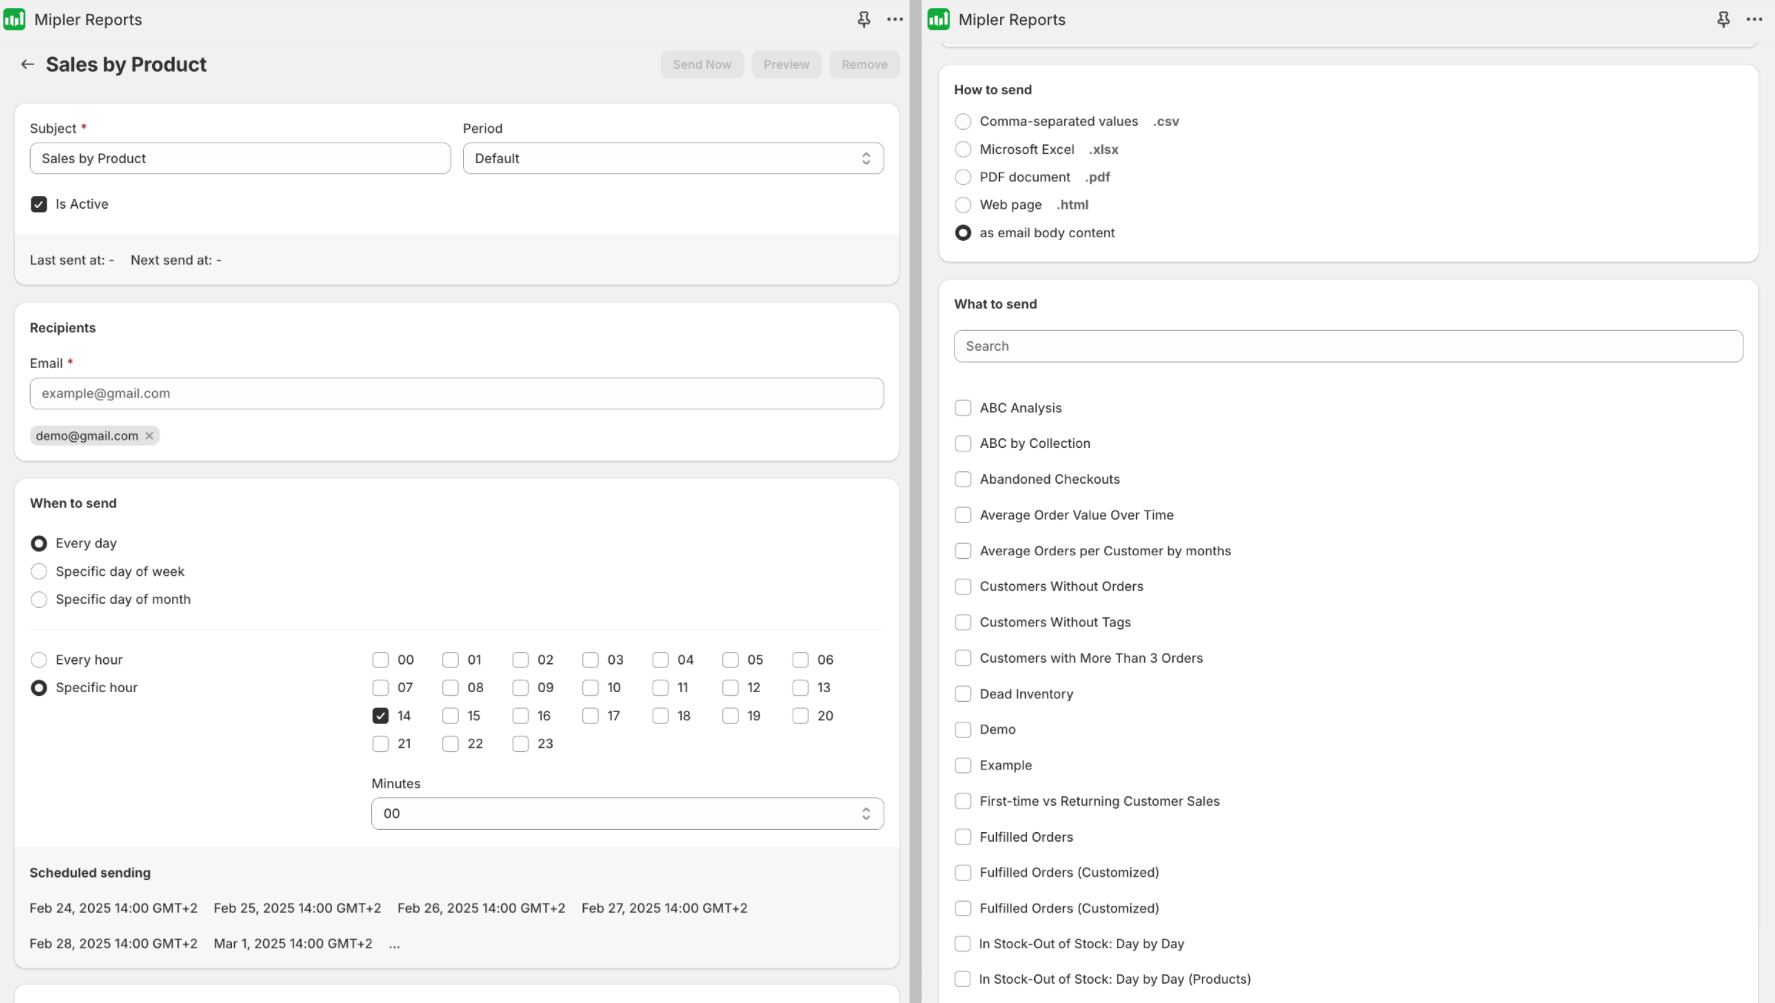Click the pin icon in left panel header

(x=863, y=19)
